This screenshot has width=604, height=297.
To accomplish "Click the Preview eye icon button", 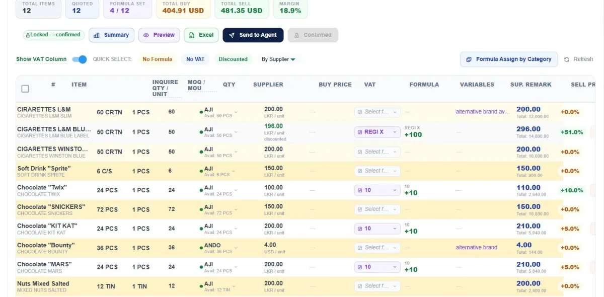I will (x=159, y=35).
